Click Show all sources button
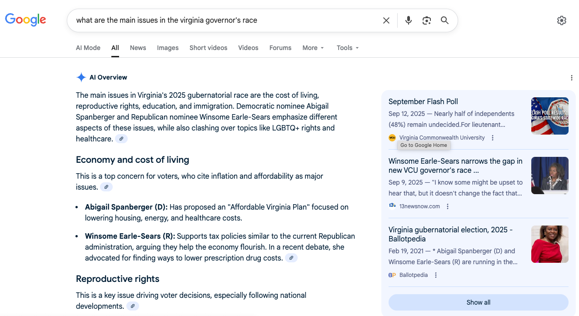579x316 pixels. [x=479, y=302]
